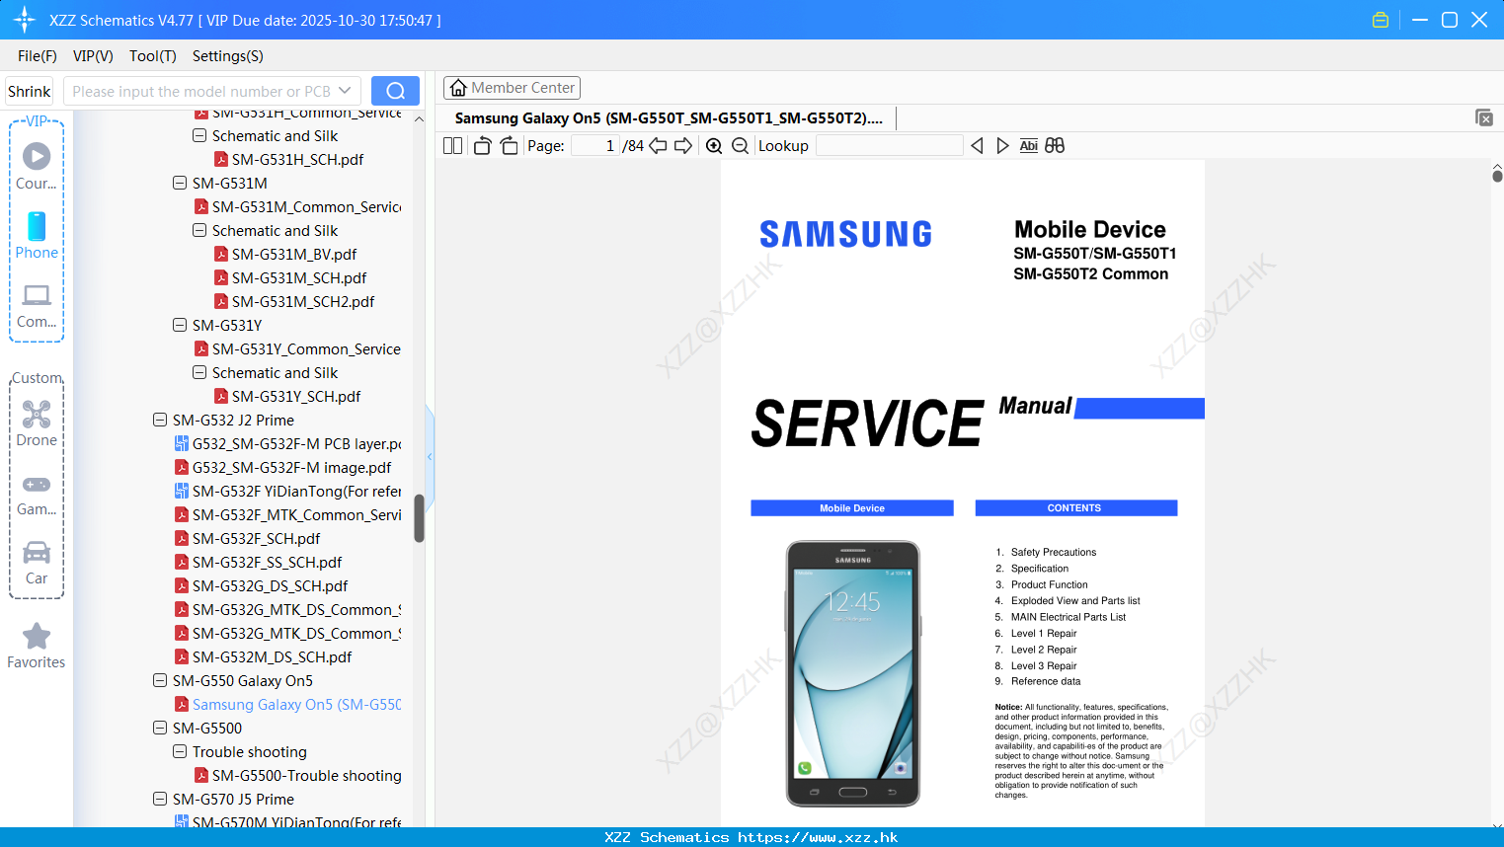Click the Lookup text field
The width and height of the screenshot is (1504, 847).
[889, 145]
